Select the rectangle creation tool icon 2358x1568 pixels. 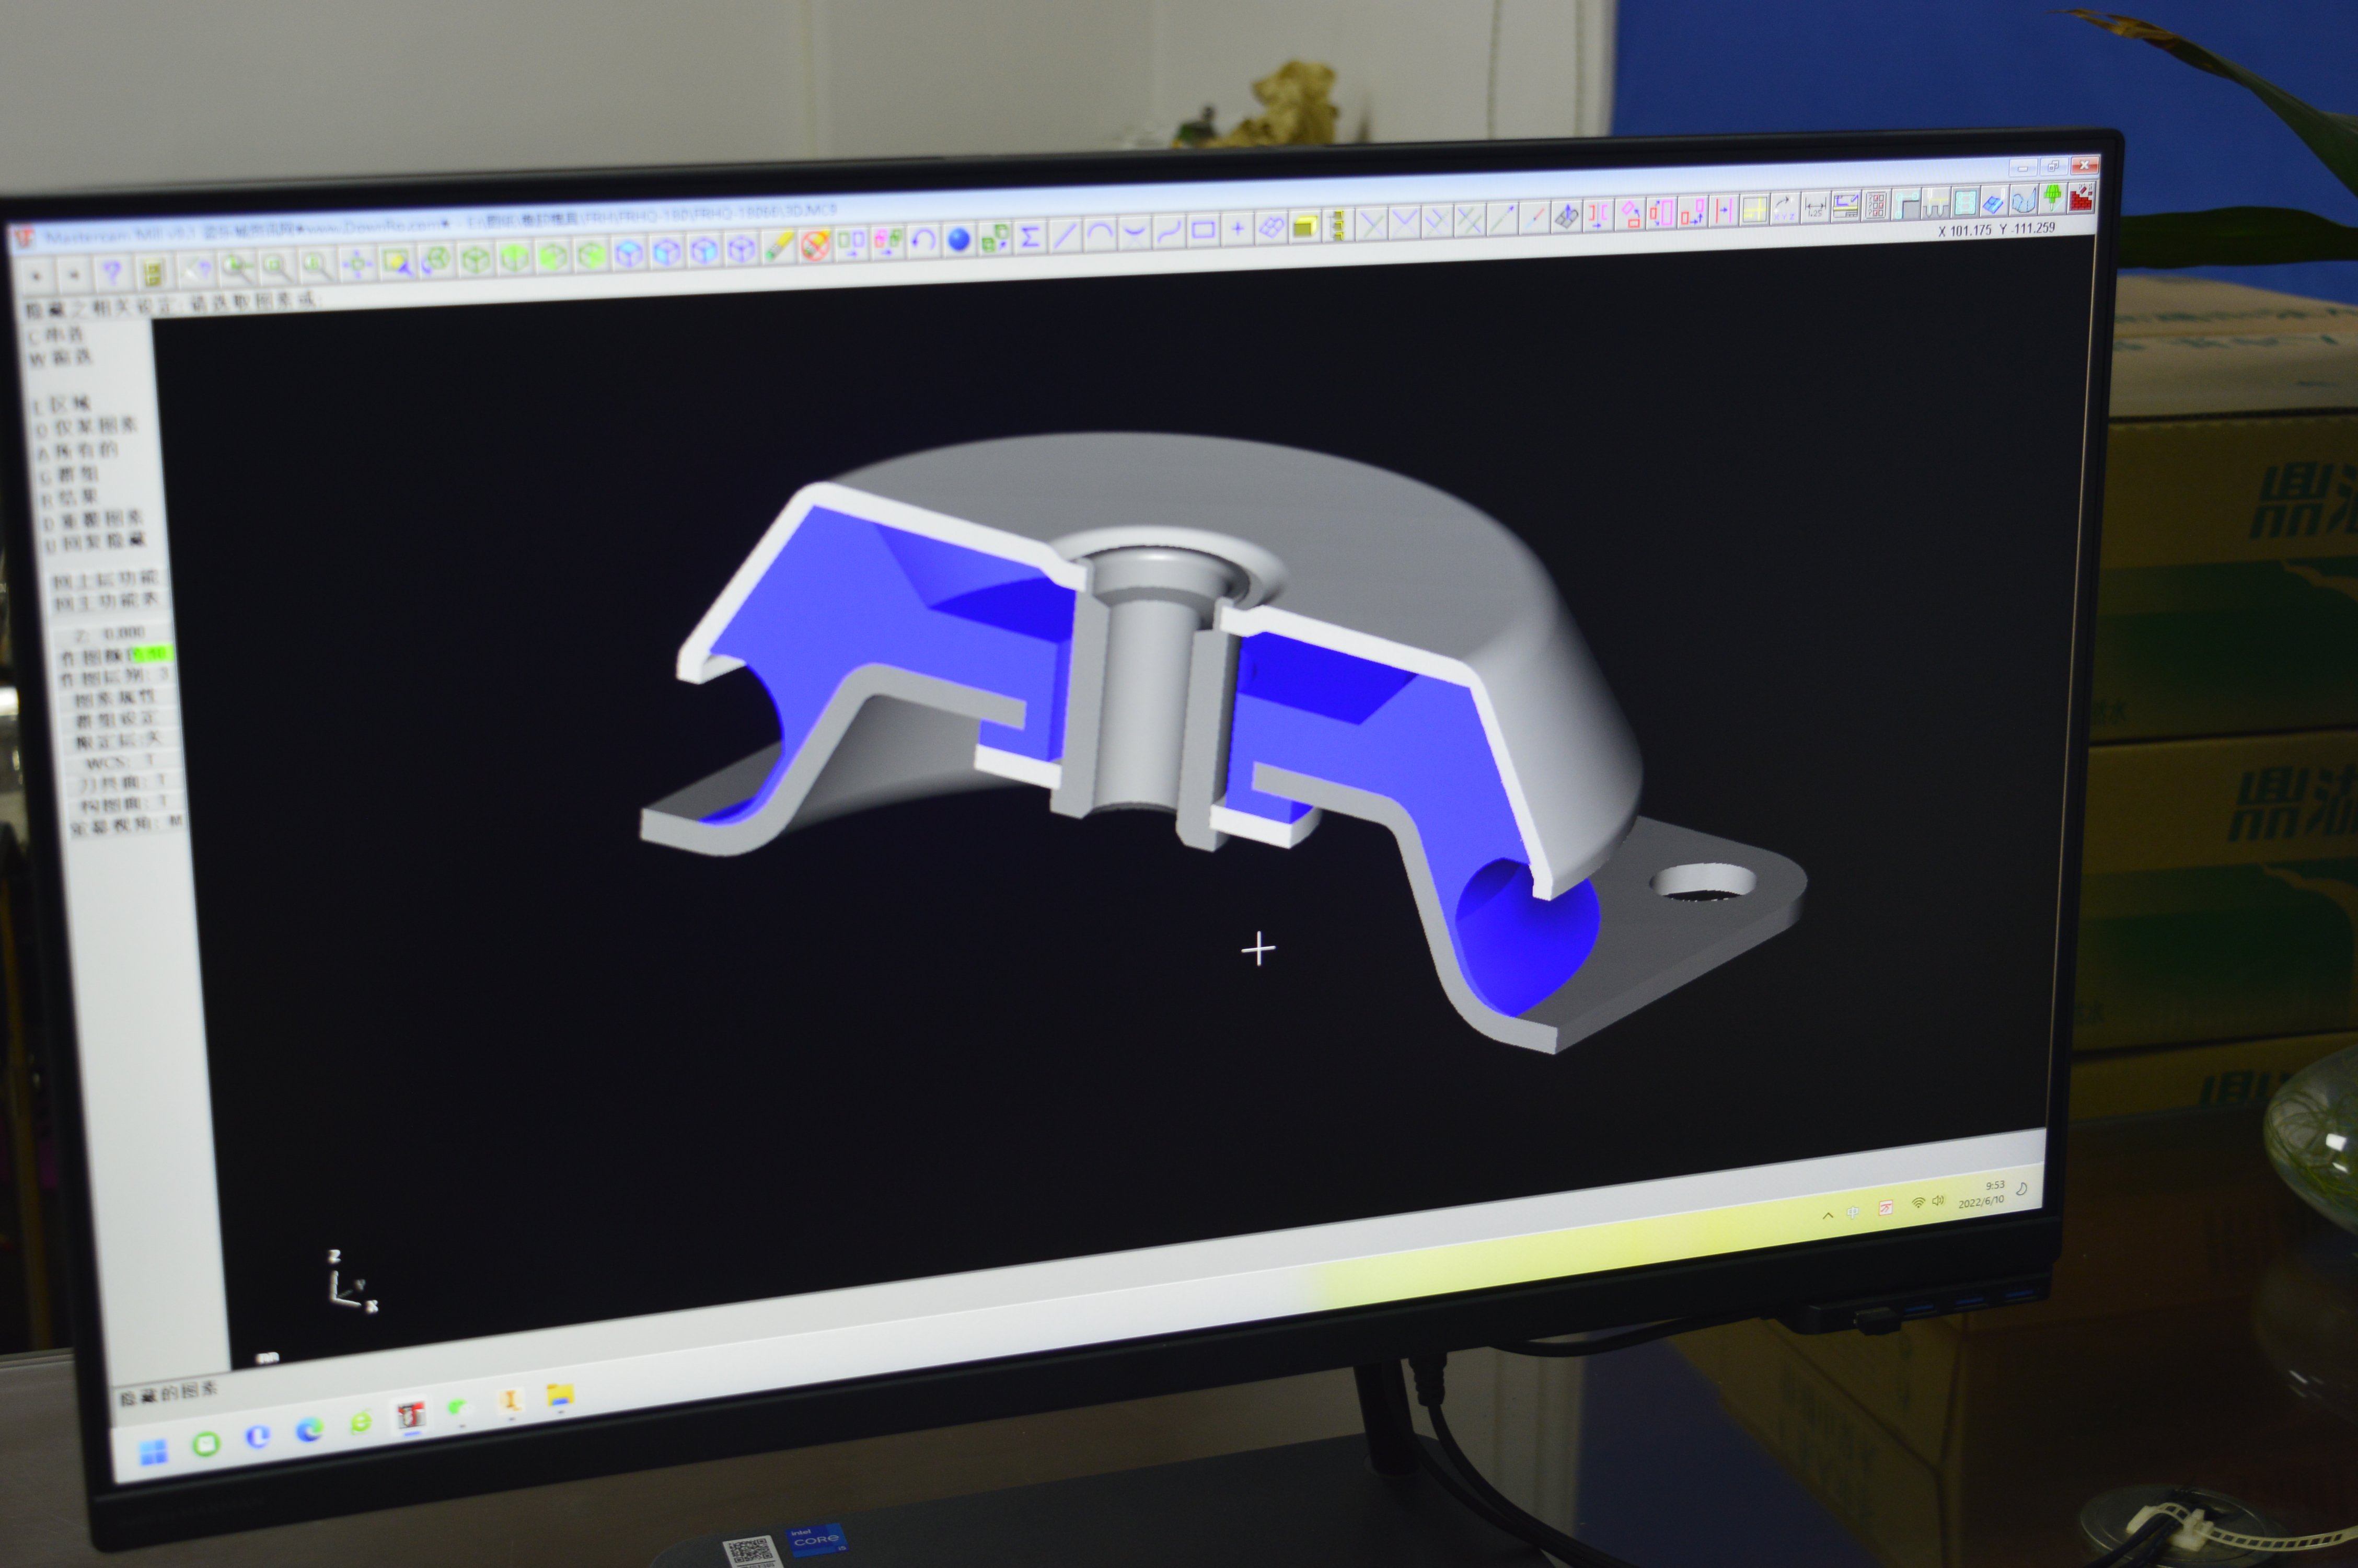coord(1203,230)
